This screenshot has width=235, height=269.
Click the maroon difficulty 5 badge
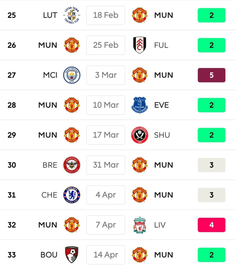pos(212,75)
